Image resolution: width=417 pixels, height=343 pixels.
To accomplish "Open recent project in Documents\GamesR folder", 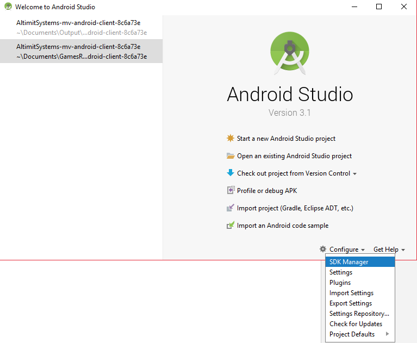I will (81, 51).
